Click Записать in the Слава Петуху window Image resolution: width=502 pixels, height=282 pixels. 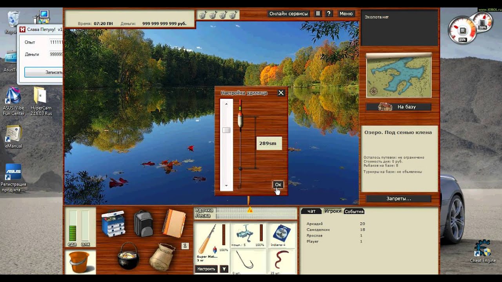pyautogui.click(x=44, y=72)
